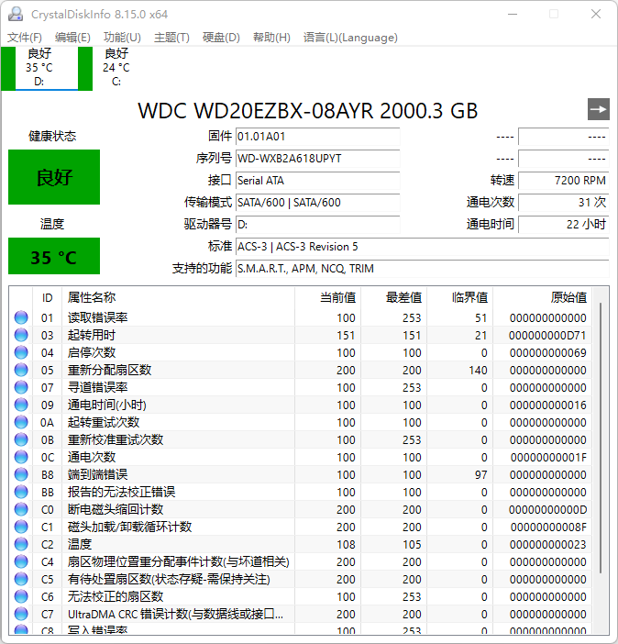Click the 31 次 power on count field
This screenshot has height=644, width=618.
click(563, 203)
